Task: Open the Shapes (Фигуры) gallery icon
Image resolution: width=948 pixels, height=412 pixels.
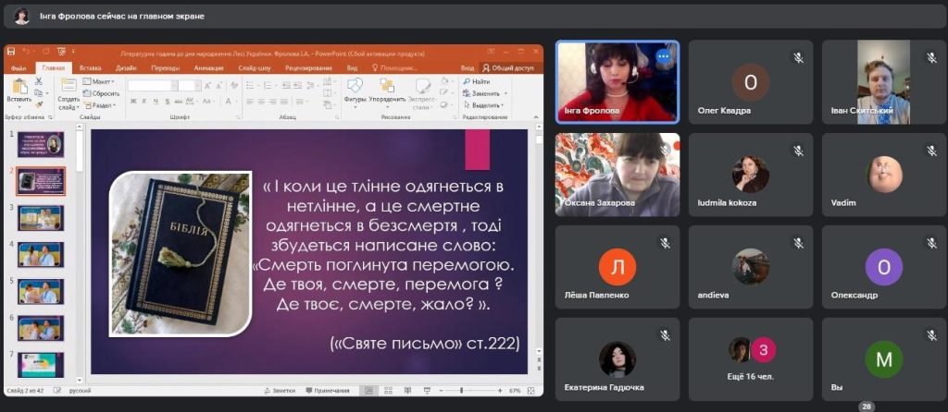Action: (x=355, y=88)
